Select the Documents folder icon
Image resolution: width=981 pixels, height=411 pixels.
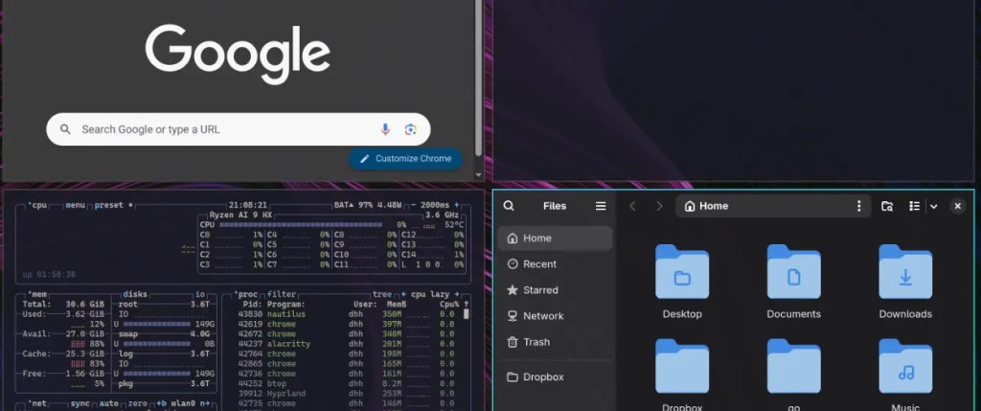pyautogui.click(x=793, y=271)
